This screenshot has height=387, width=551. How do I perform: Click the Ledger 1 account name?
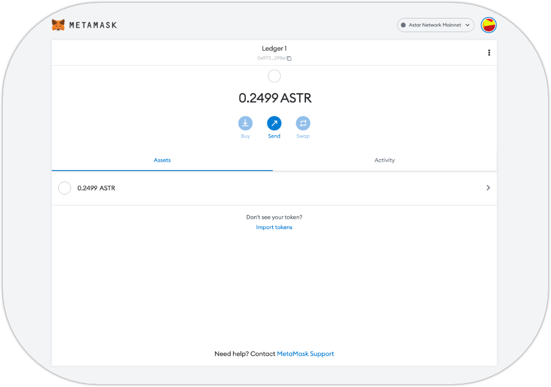(274, 49)
